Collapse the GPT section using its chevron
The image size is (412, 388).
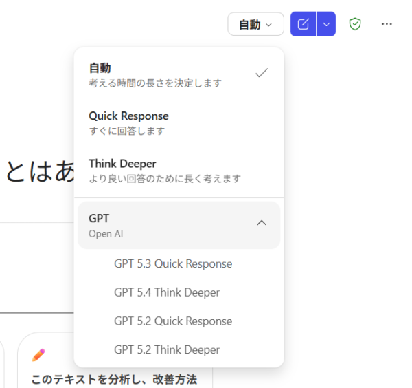click(261, 223)
